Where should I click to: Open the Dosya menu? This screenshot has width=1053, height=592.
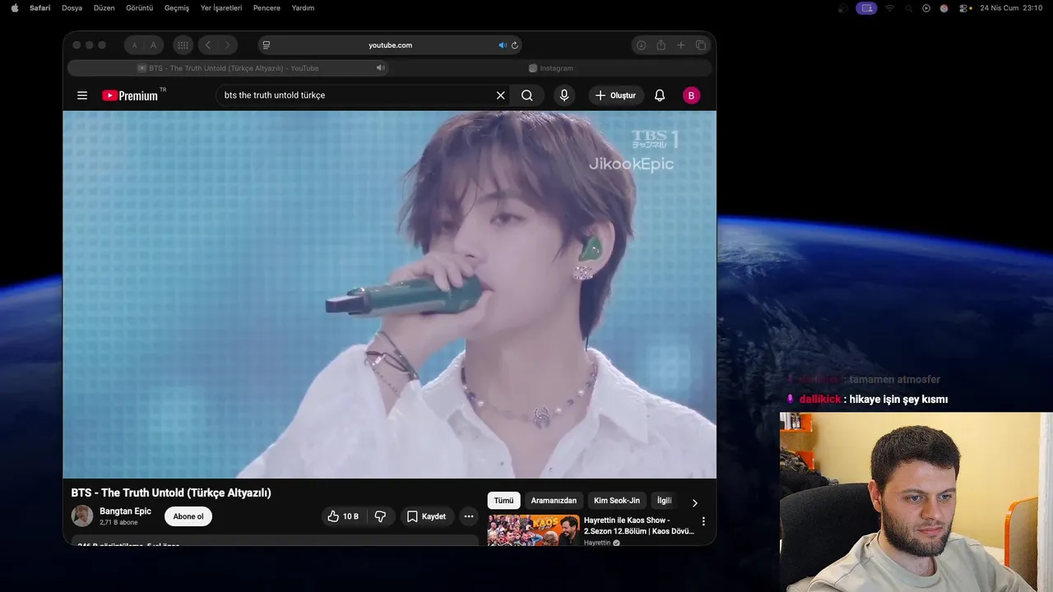pos(72,8)
